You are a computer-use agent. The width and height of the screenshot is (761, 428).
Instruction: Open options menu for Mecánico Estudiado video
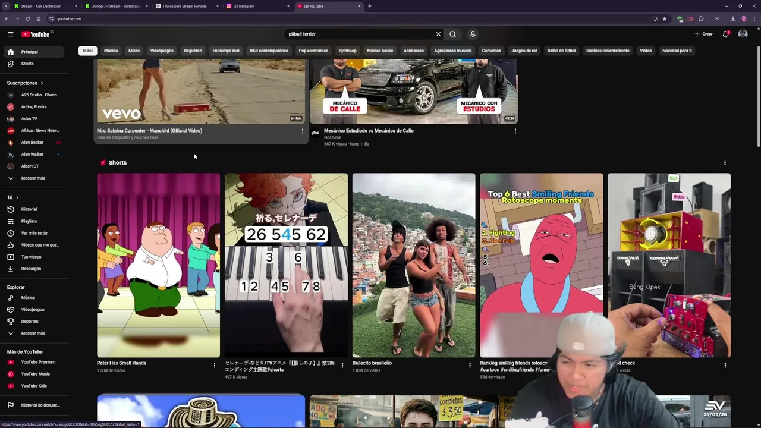(515, 131)
